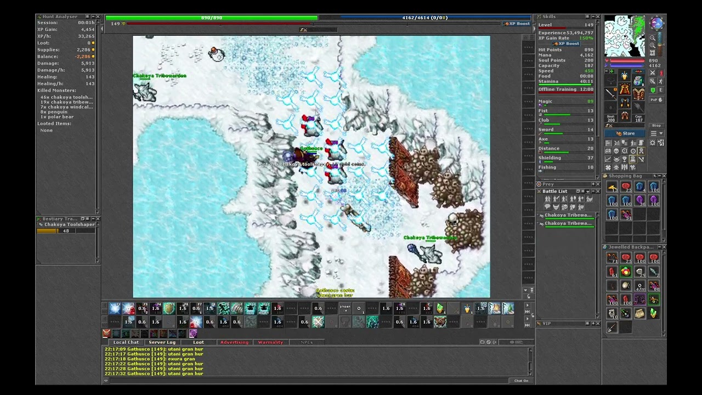Click the boots equipment slot
This screenshot has height=395, width=702.
[x=625, y=116]
